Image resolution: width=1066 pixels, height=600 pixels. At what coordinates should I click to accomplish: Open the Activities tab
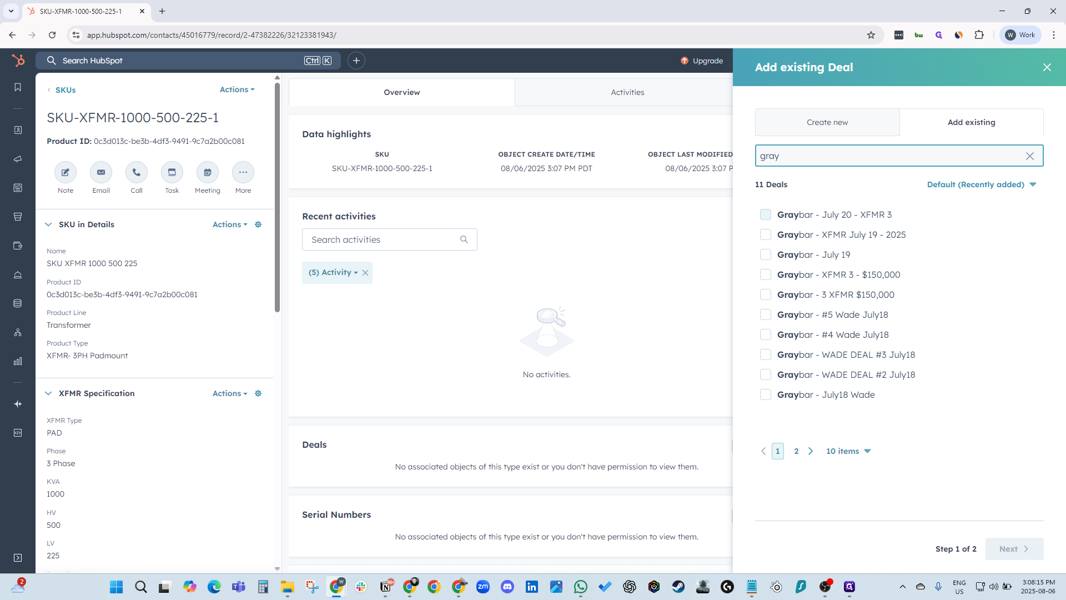coord(627,92)
